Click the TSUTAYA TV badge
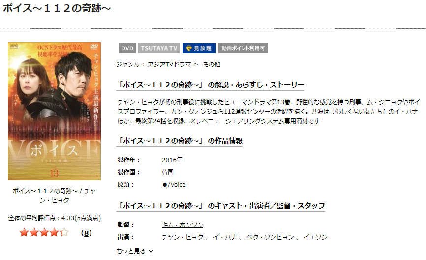Viewport: 426px width, 260px height. [x=159, y=48]
